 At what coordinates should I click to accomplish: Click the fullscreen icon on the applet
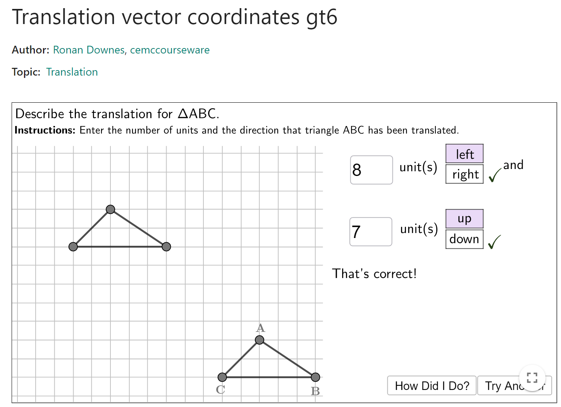[x=532, y=378]
